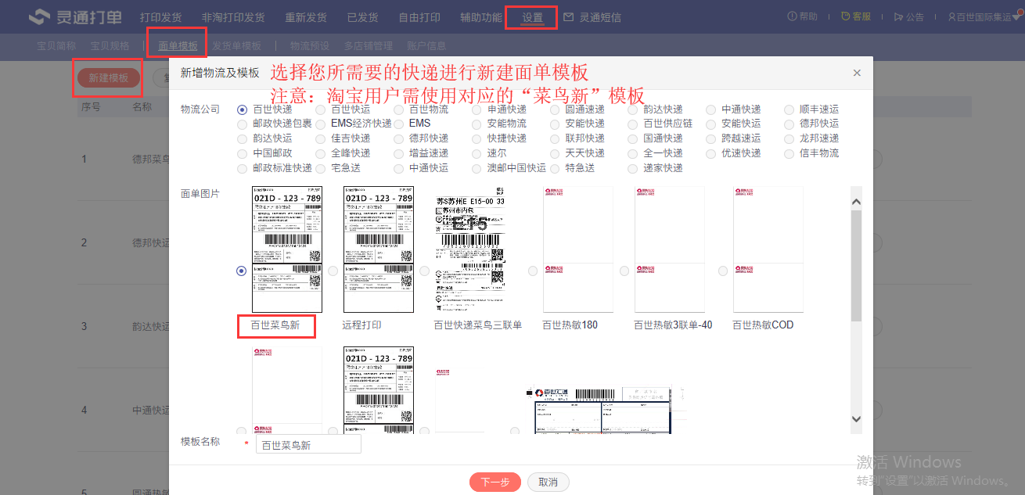Switch to the 发货单模板 tab
This screenshot has height=495, width=1025.
click(x=236, y=46)
